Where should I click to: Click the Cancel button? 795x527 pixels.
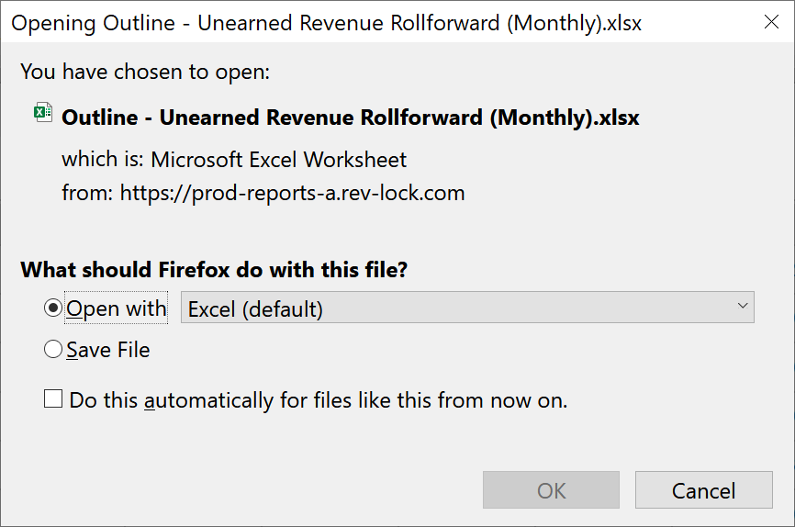[x=704, y=490]
